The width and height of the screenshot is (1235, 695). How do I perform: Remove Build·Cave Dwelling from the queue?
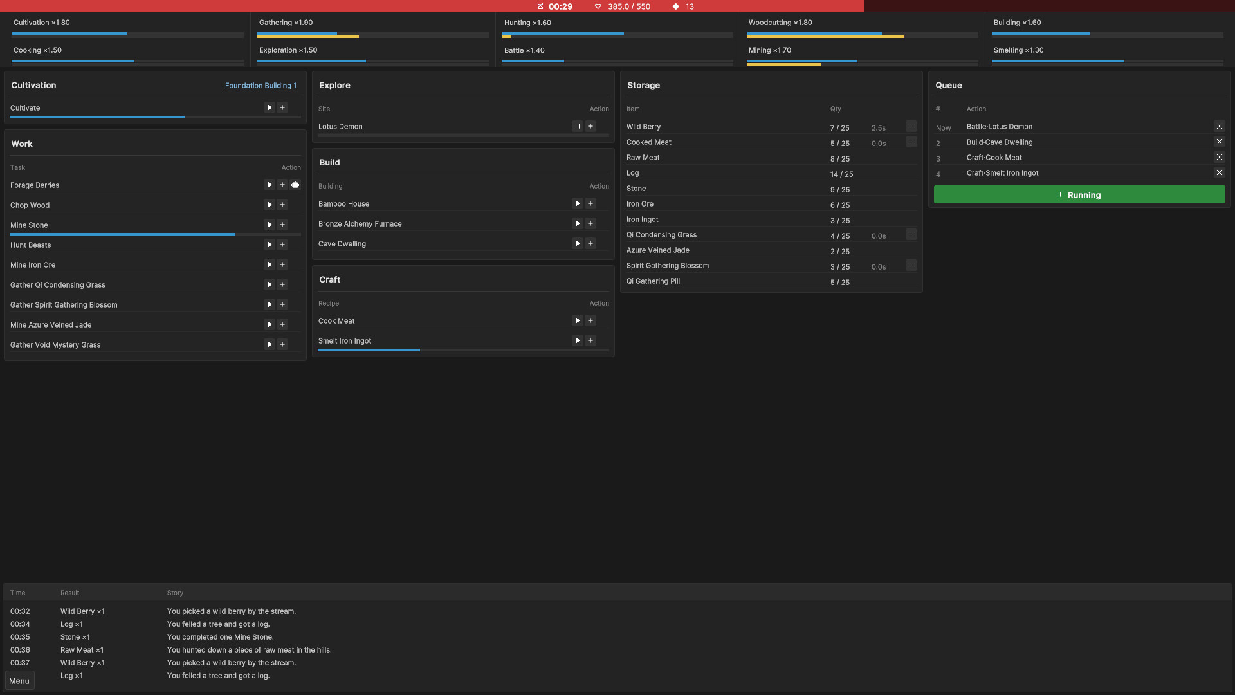point(1220,142)
